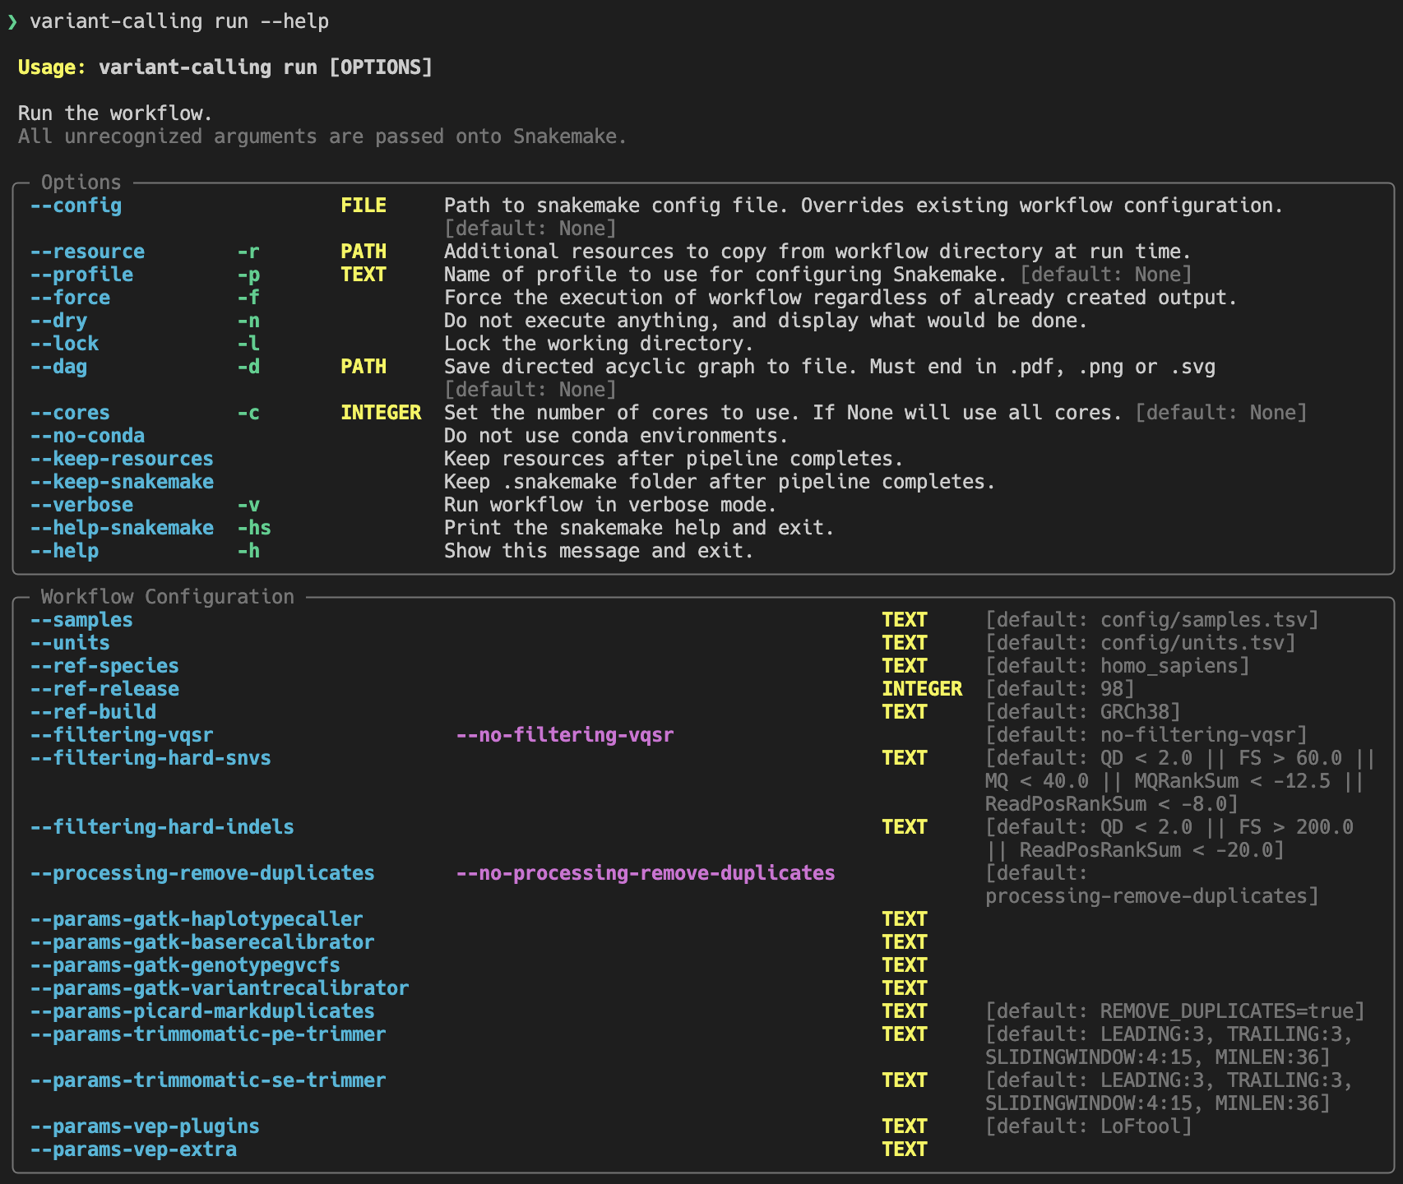The image size is (1403, 1184).
Task: Click the --force option name
Action: coord(70,298)
